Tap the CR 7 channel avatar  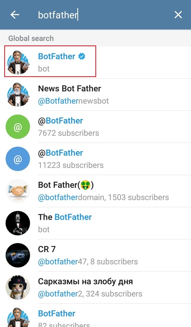tap(18, 255)
